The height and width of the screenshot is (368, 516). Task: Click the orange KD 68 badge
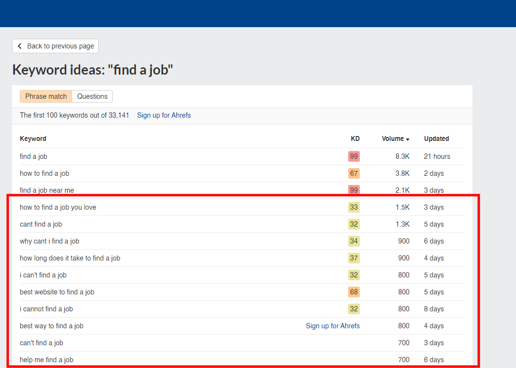coord(354,292)
